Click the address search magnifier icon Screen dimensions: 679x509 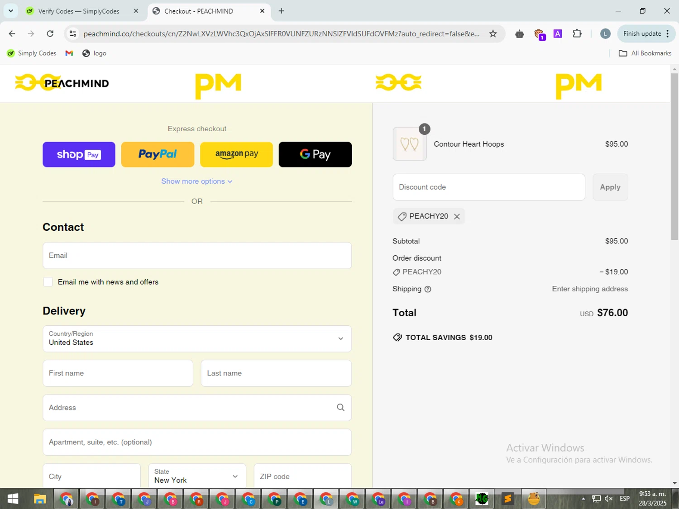click(341, 408)
